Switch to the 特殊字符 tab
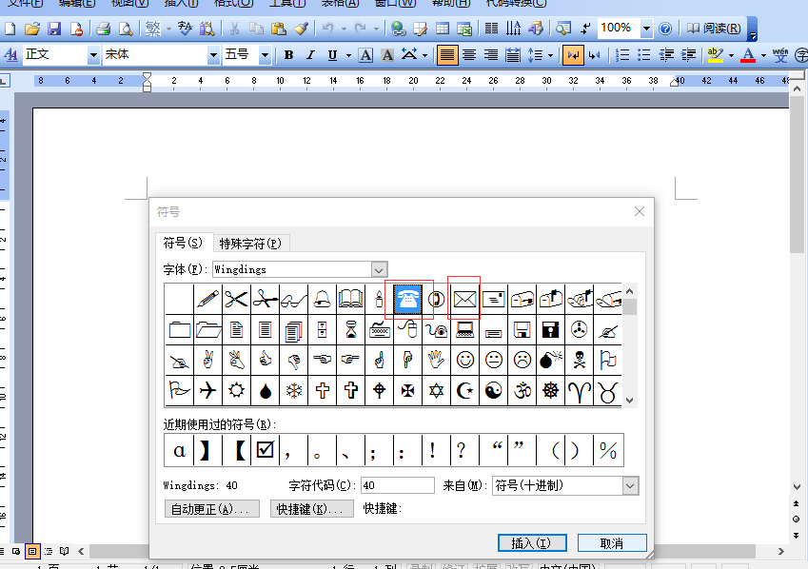Viewport: 808px width, 569px height. [250, 244]
